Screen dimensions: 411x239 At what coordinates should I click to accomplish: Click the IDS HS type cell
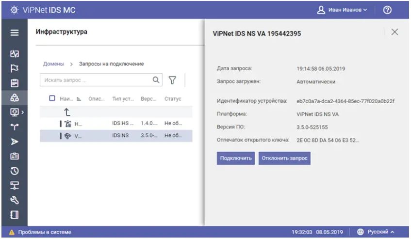point(123,123)
